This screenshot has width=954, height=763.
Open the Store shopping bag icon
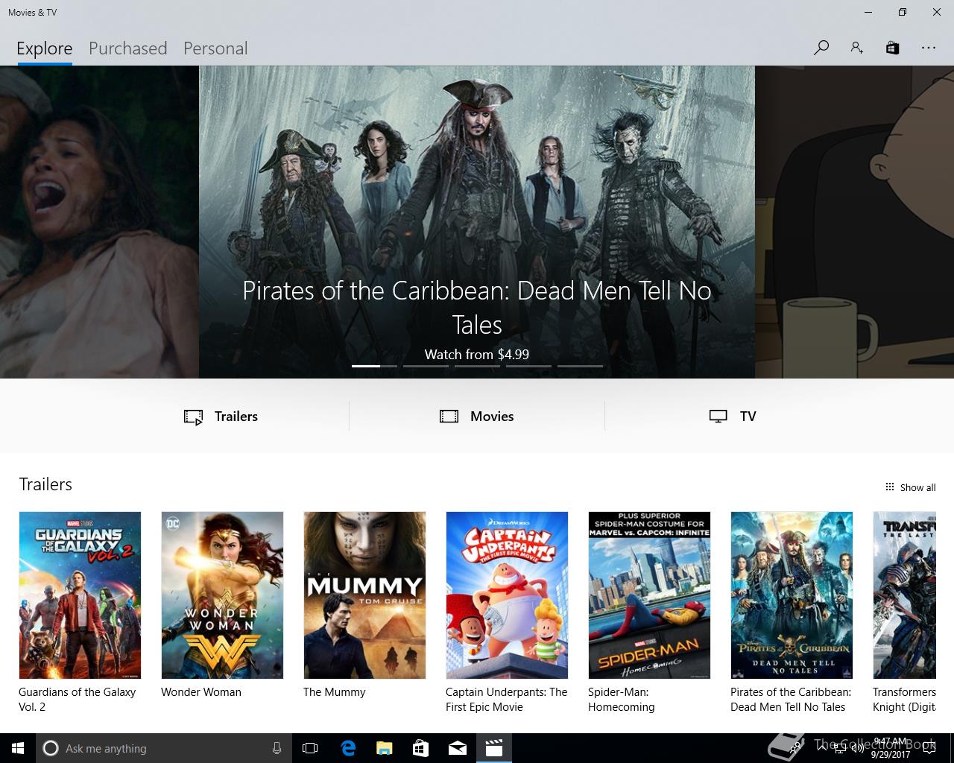point(892,48)
